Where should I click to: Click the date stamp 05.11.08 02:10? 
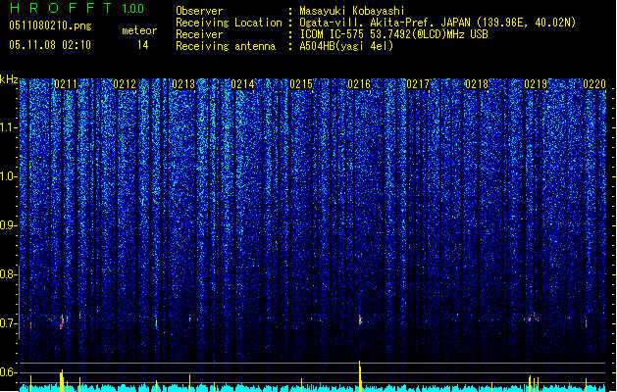50,45
